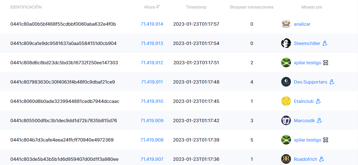Select block ID 0441c803de5b43b5b1d6d959407d00d1f3a980ee
Screen dimensions: 358x165
click(64, 159)
